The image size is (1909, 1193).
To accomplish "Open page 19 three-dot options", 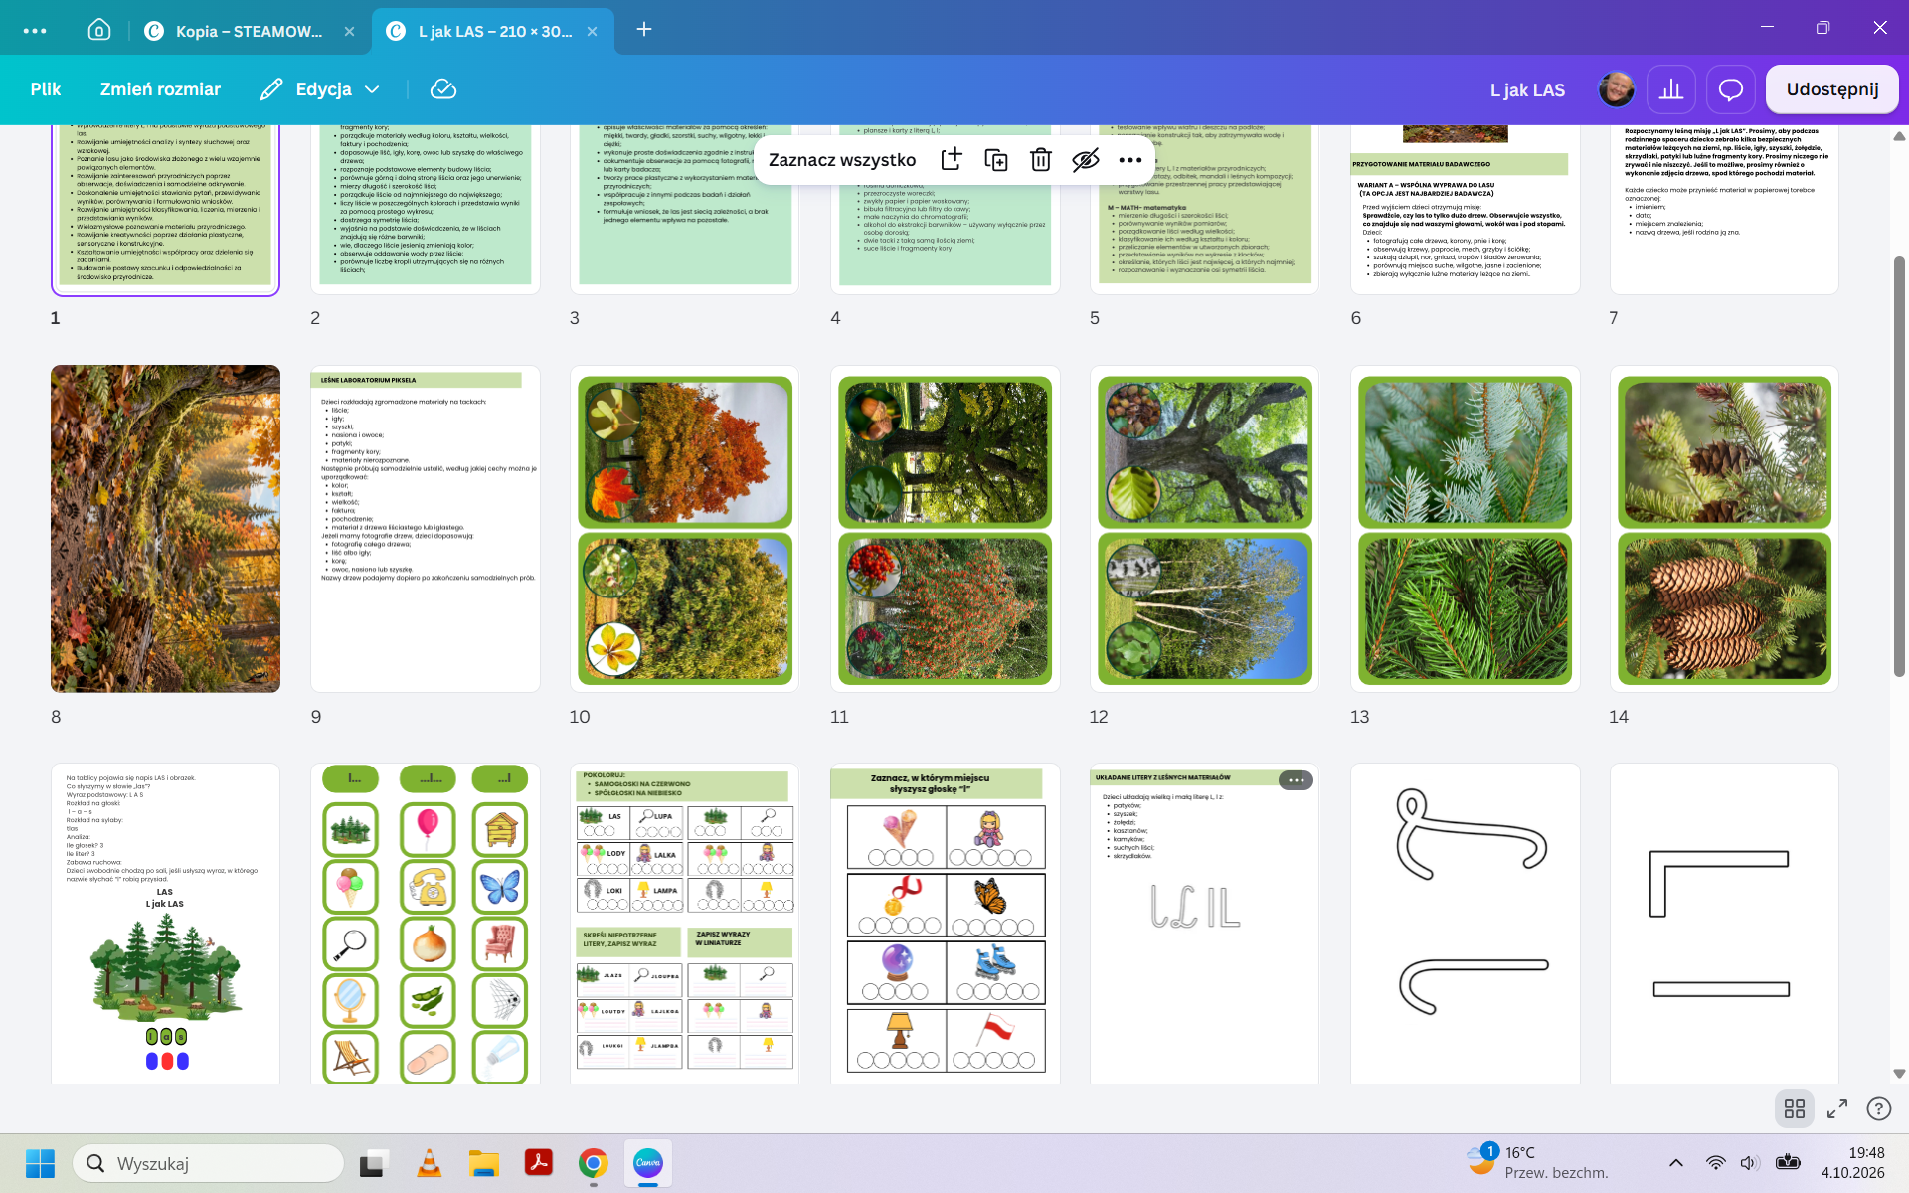I will click(x=1296, y=780).
